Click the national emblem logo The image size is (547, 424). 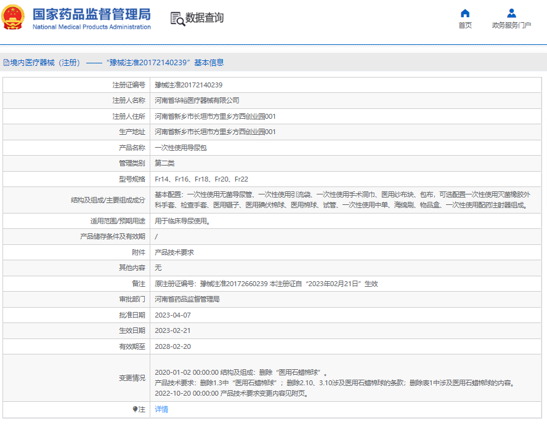[14, 17]
